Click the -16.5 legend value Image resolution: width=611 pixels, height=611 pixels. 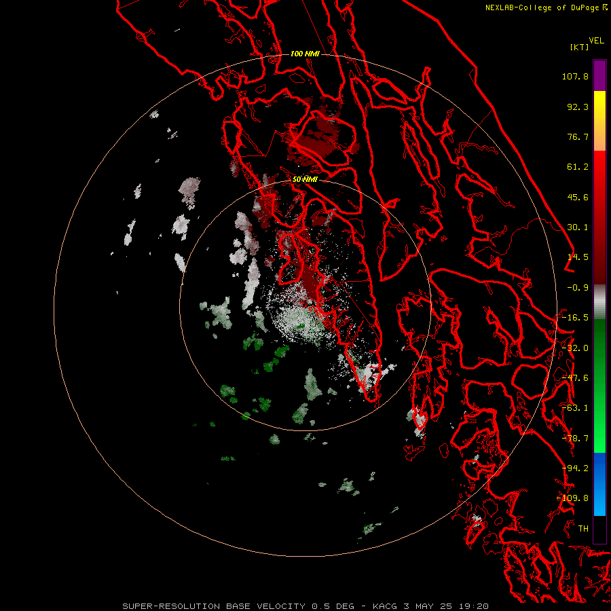pos(575,318)
